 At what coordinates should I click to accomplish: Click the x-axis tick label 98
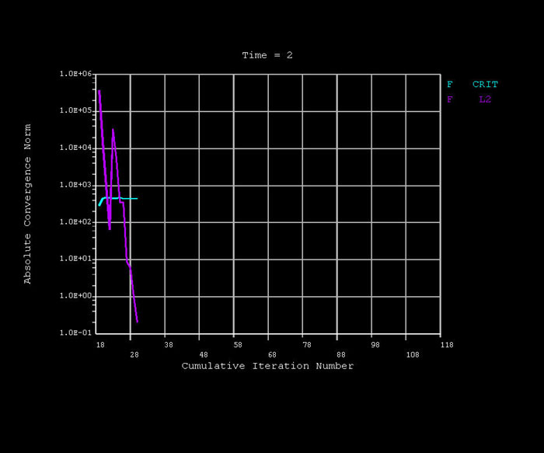tap(375, 345)
